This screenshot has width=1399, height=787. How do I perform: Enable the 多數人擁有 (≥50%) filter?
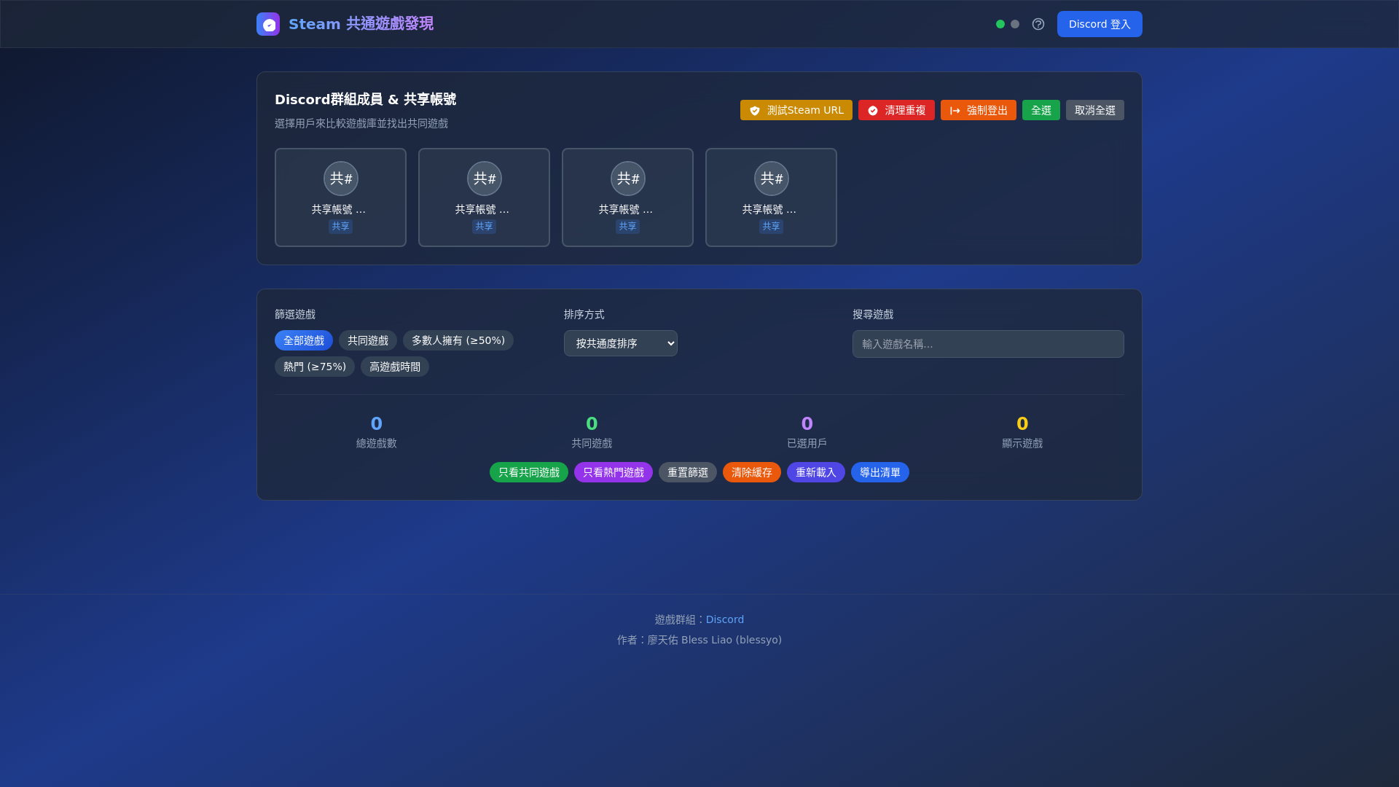pos(458,340)
